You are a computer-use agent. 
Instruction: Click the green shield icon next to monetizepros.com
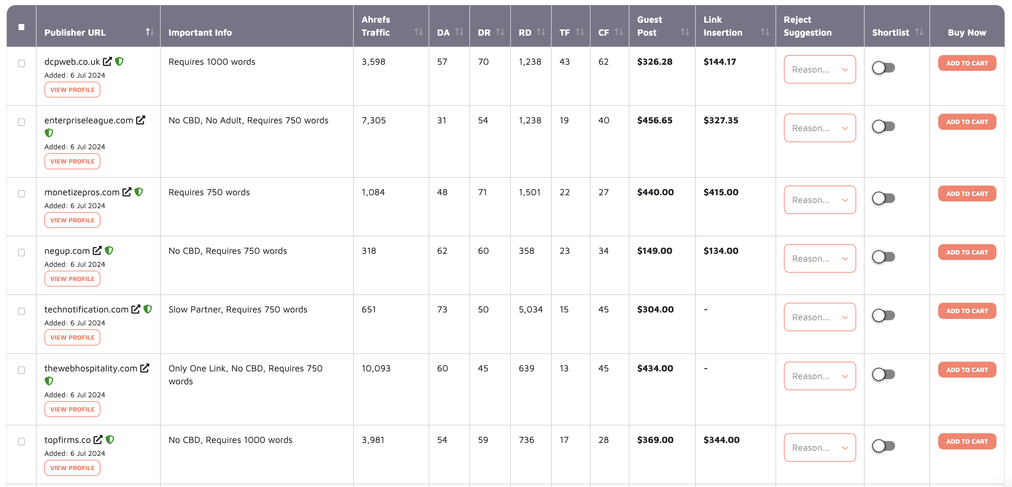click(140, 192)
